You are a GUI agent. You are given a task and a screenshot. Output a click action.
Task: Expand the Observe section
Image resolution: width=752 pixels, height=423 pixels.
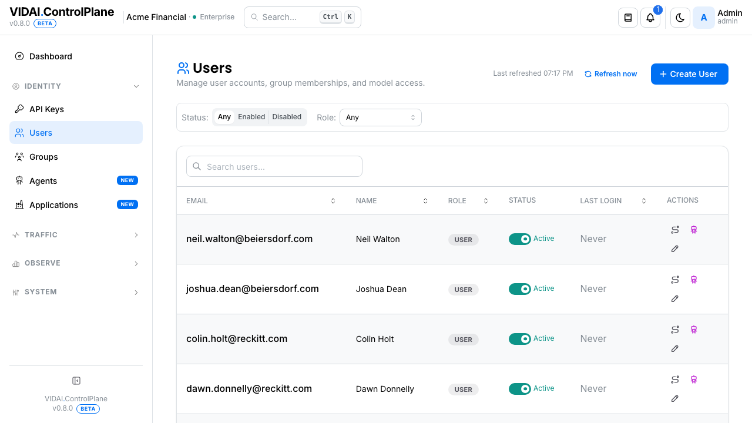tap(76, 263)
